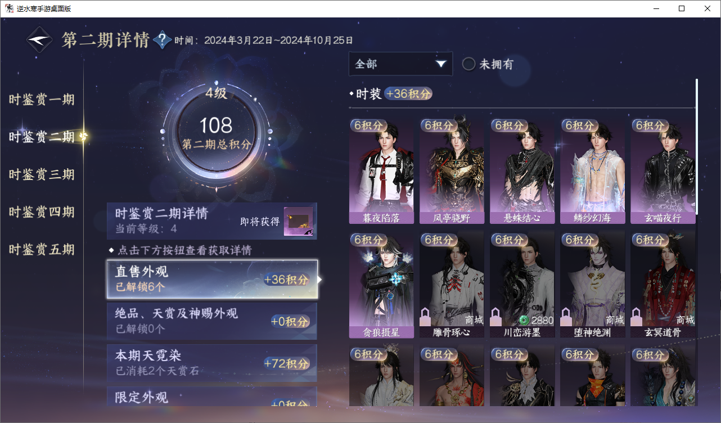The height and width of the screenshot is (423, 721).
Task: Expand the 直售外观 category row
Action: pyautogui.click(x=212, y=279)
